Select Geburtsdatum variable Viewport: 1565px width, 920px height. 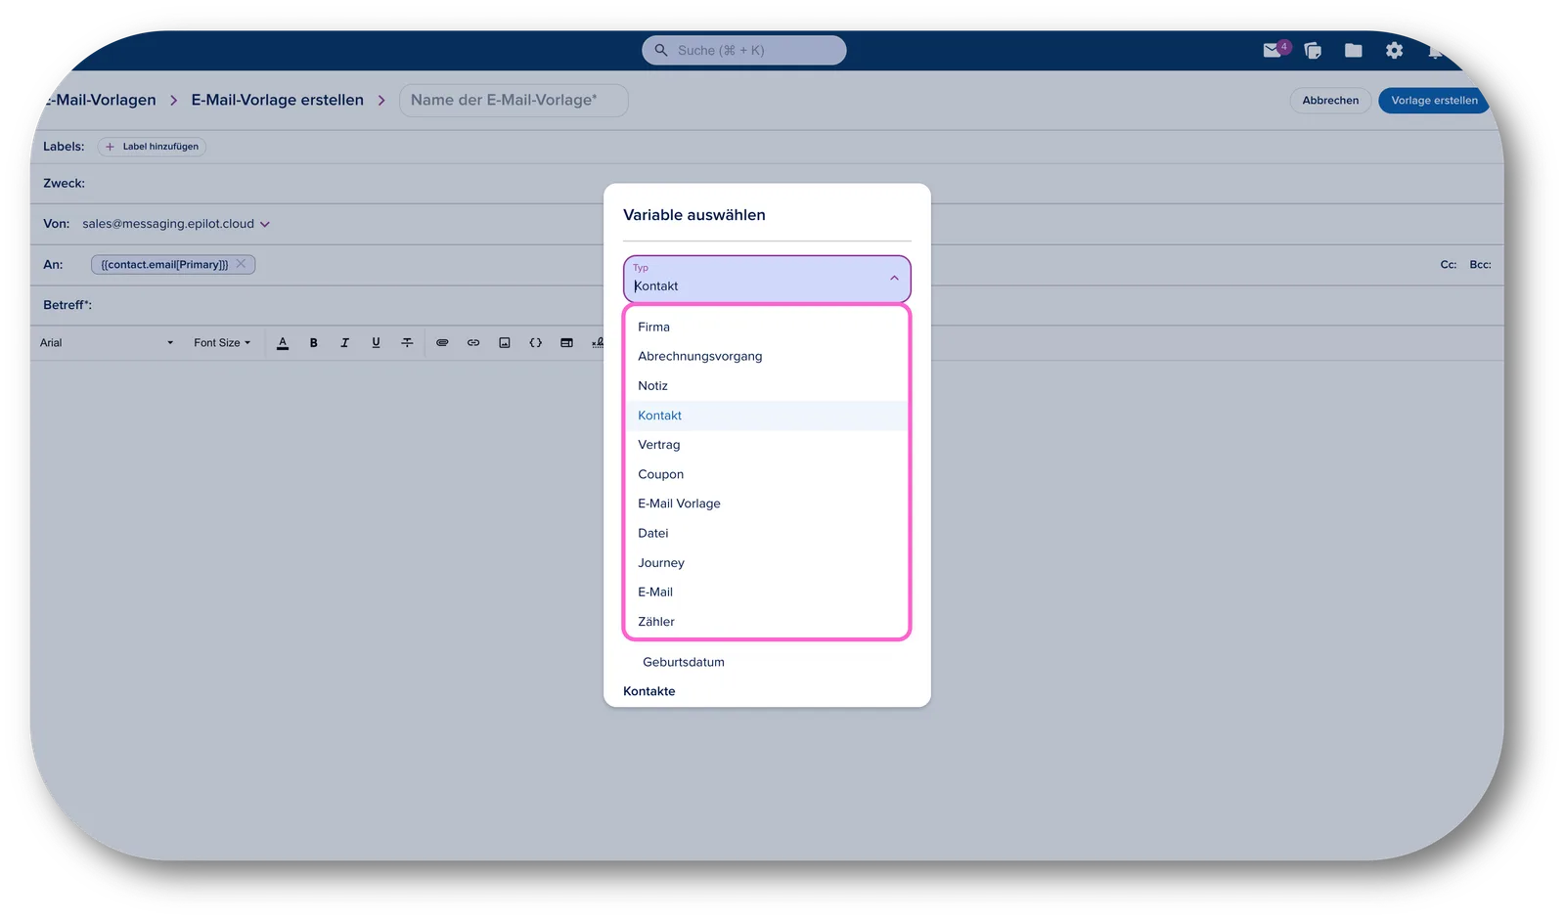coord(684,662)
